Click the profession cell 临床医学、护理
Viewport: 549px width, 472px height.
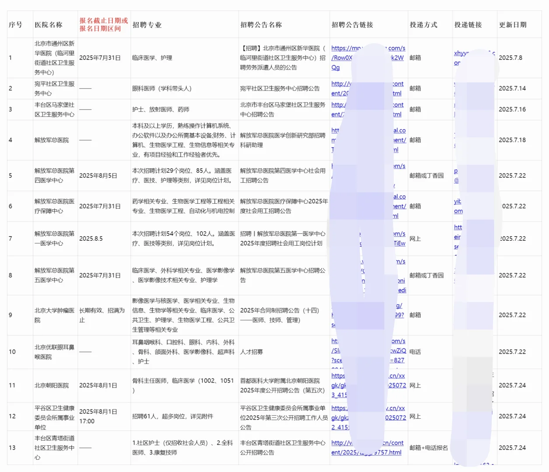pyautogui.click(x=152, y=58)
